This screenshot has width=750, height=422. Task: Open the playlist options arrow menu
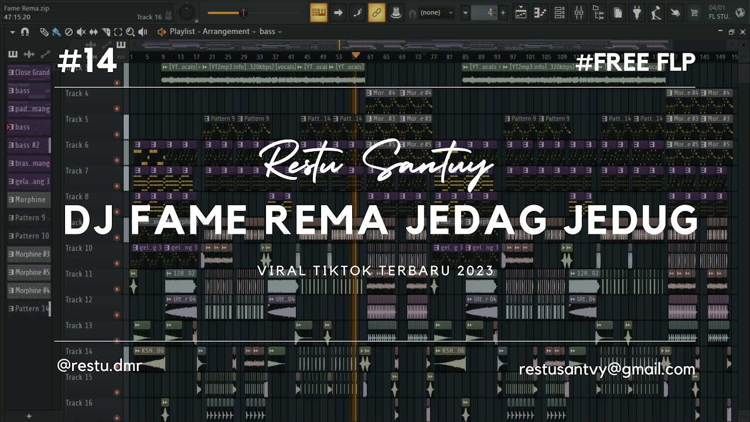click(12, 32)
